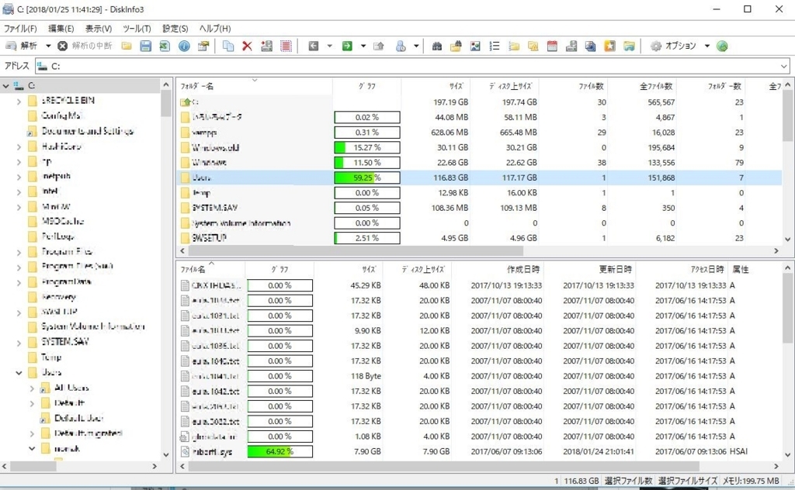The height and width of the screenshot is (490, 795).
Task: Open the ヘルプ(H) menu
Action: coord(215,29)
